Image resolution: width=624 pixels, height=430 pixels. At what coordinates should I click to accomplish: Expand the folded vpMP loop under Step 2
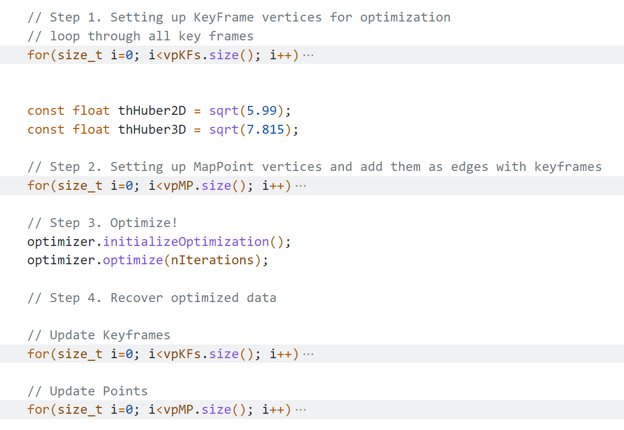pyautogui.click(x=300, y=186)
